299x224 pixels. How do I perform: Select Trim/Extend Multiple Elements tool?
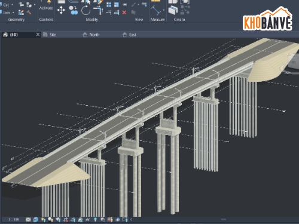(x=117, y=13)
